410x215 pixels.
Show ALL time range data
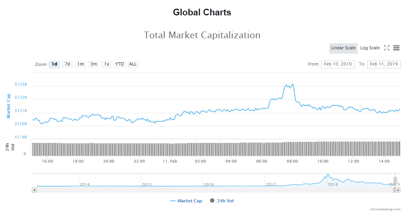pos(133,64)
